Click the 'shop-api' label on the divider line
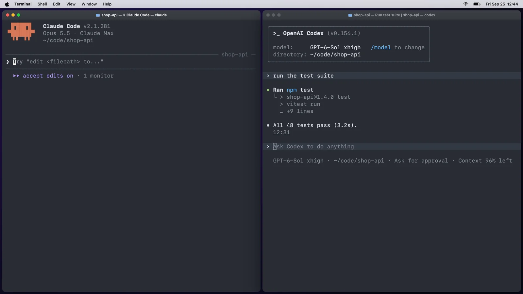This screenshot has width=523, height=294. [x=235, y=55]
